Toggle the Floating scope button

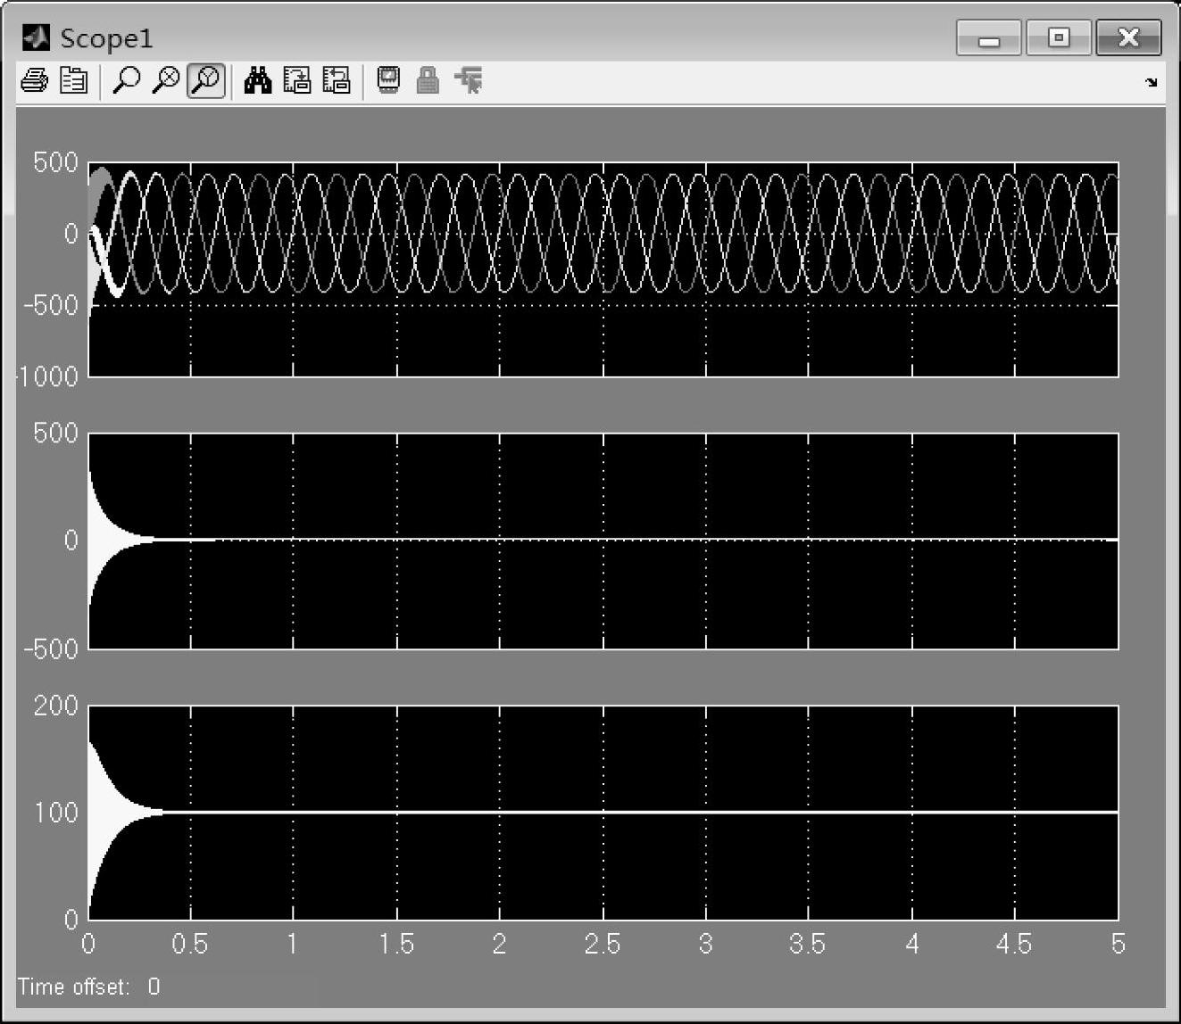tap(388, 81)
